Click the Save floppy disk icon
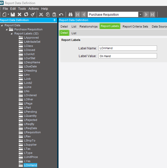Screen dimensions: 167x168 click(x=13, y=14)
